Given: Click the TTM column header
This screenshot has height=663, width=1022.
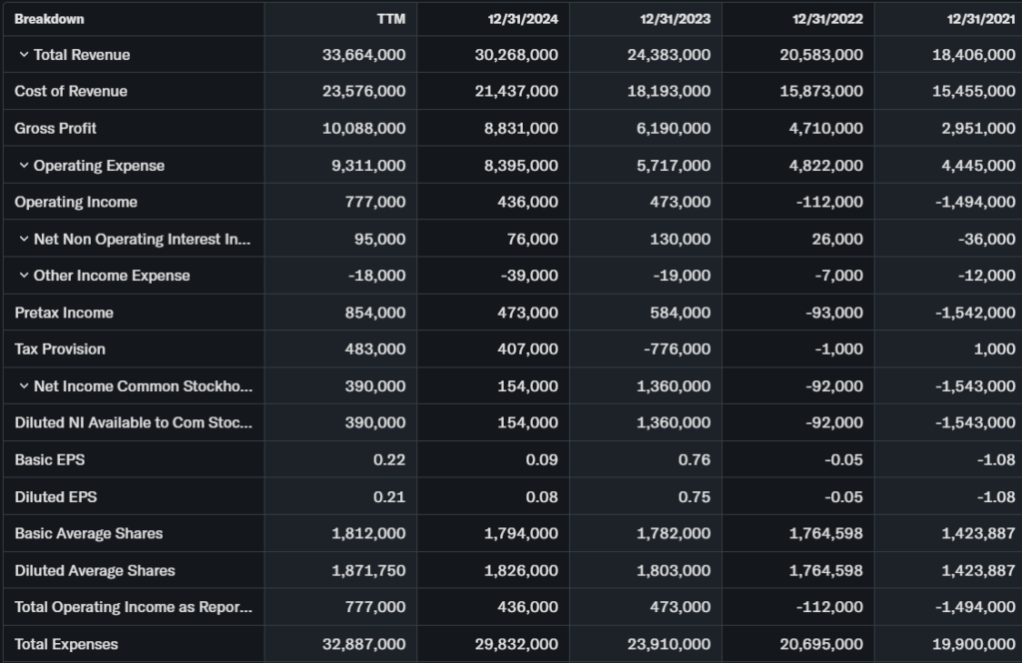Looking at the screenshot, I should click(x=392, y=19).
